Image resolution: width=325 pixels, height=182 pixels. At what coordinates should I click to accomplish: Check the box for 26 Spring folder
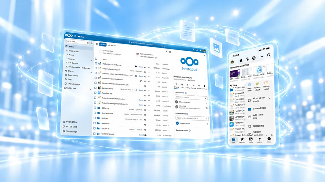[95, 108]
